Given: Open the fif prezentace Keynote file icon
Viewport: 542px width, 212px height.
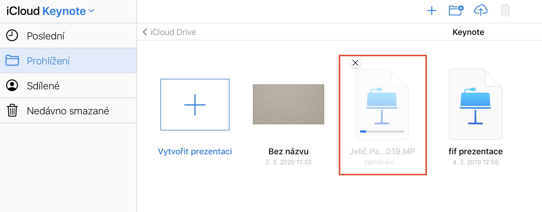Looking at the screenshot, I should coord(476,104).
